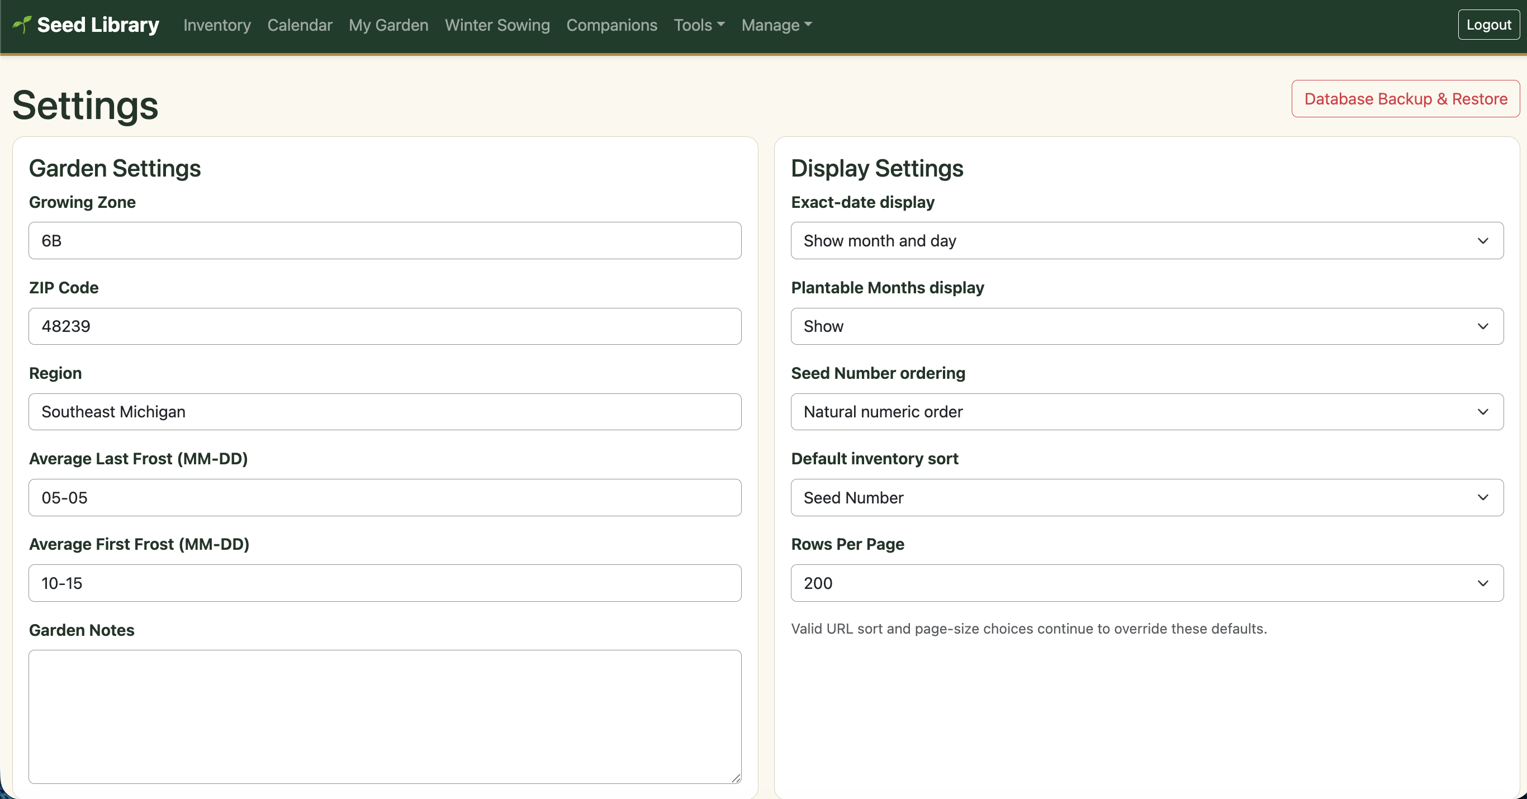Go to the Inventory page

(217, 25)
